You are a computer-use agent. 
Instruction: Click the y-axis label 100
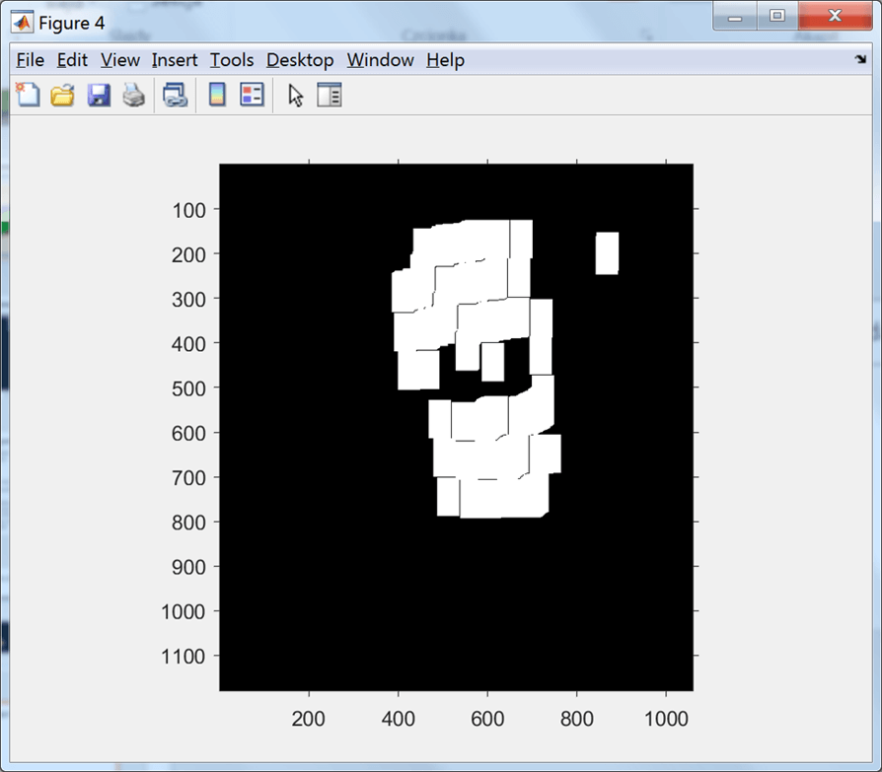pyautogui.click(x=188, y=211)
